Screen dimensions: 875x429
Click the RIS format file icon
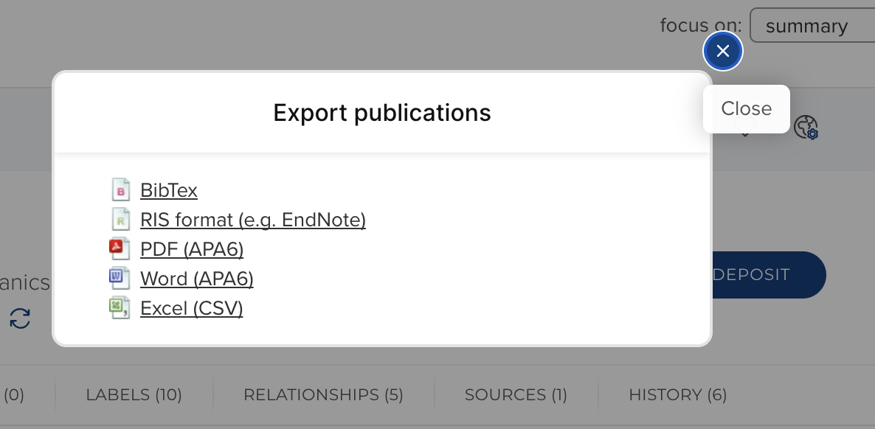pos(120,220)
